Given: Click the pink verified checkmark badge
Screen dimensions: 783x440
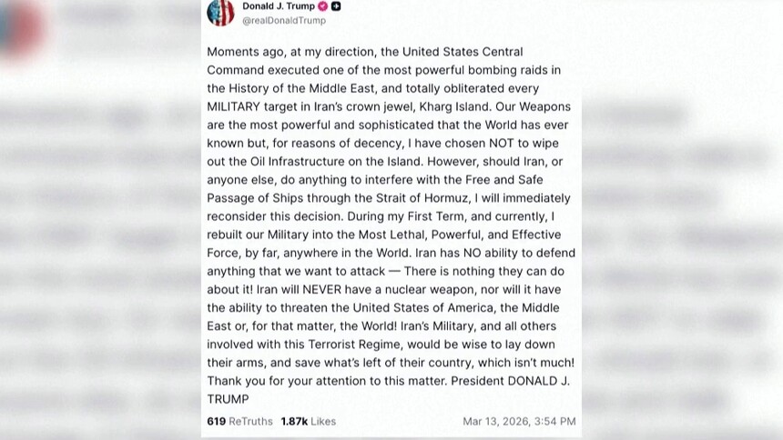Looking at the screenshot, I should pos(323,6).
